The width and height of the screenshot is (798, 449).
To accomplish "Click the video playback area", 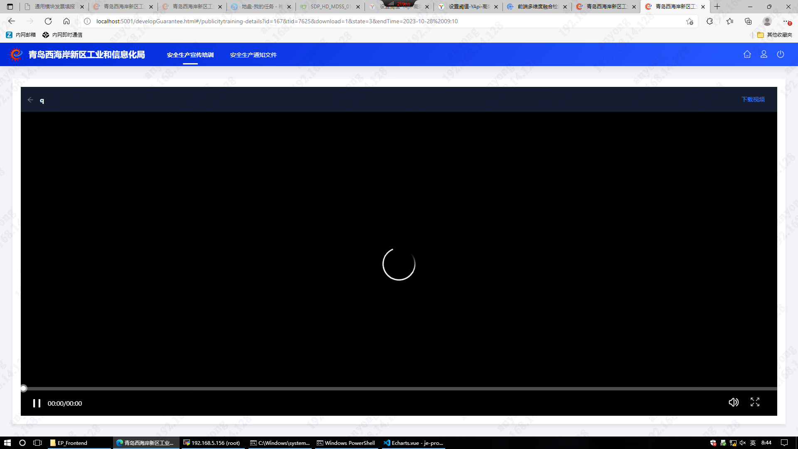I will pyautogui.click(x=399, y=249).
